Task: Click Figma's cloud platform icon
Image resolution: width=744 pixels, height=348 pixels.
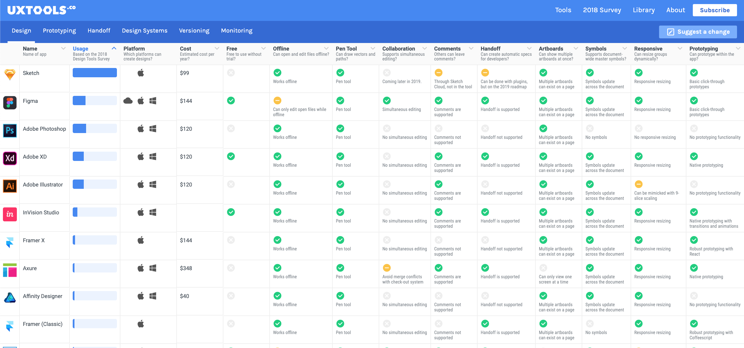Action: click(x=128, y=101)
